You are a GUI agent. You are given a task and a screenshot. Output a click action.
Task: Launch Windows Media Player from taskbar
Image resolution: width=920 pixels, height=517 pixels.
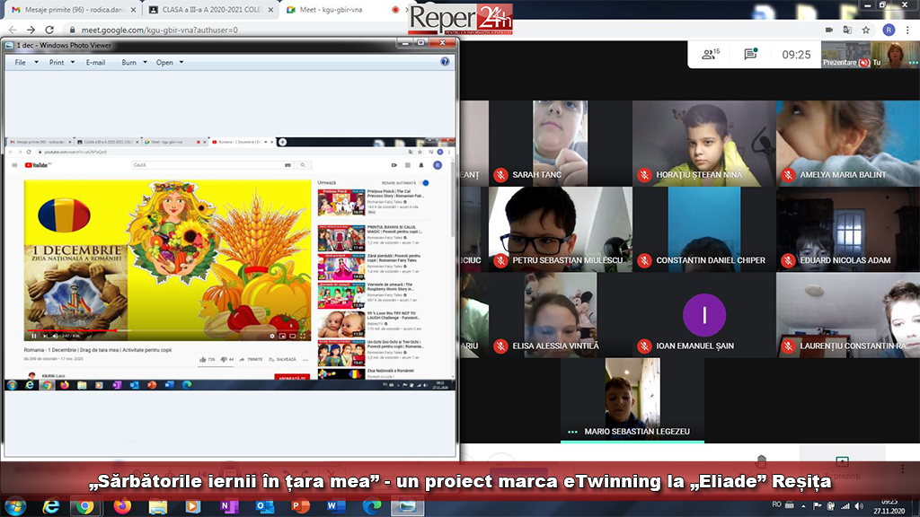tap(193, 506)
